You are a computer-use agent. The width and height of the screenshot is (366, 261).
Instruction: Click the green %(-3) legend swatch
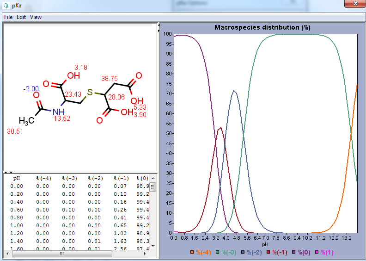(218, 252)
